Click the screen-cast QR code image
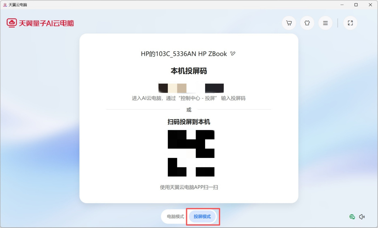The width and height of the screenshot is (378, 228). pos(191,153)
